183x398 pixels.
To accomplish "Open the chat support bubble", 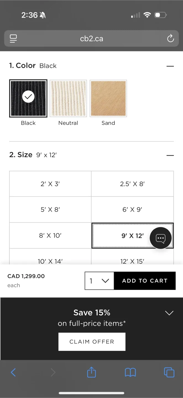I will point(161,238).
